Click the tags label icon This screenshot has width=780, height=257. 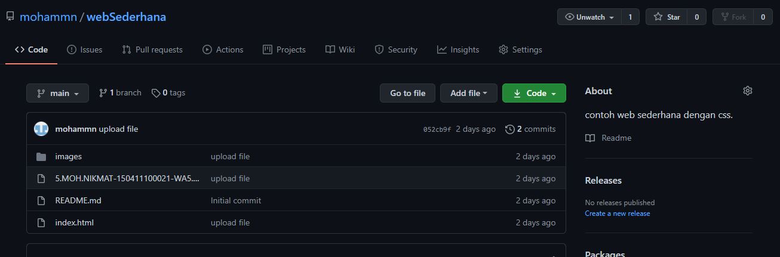[x=156, y=93]
